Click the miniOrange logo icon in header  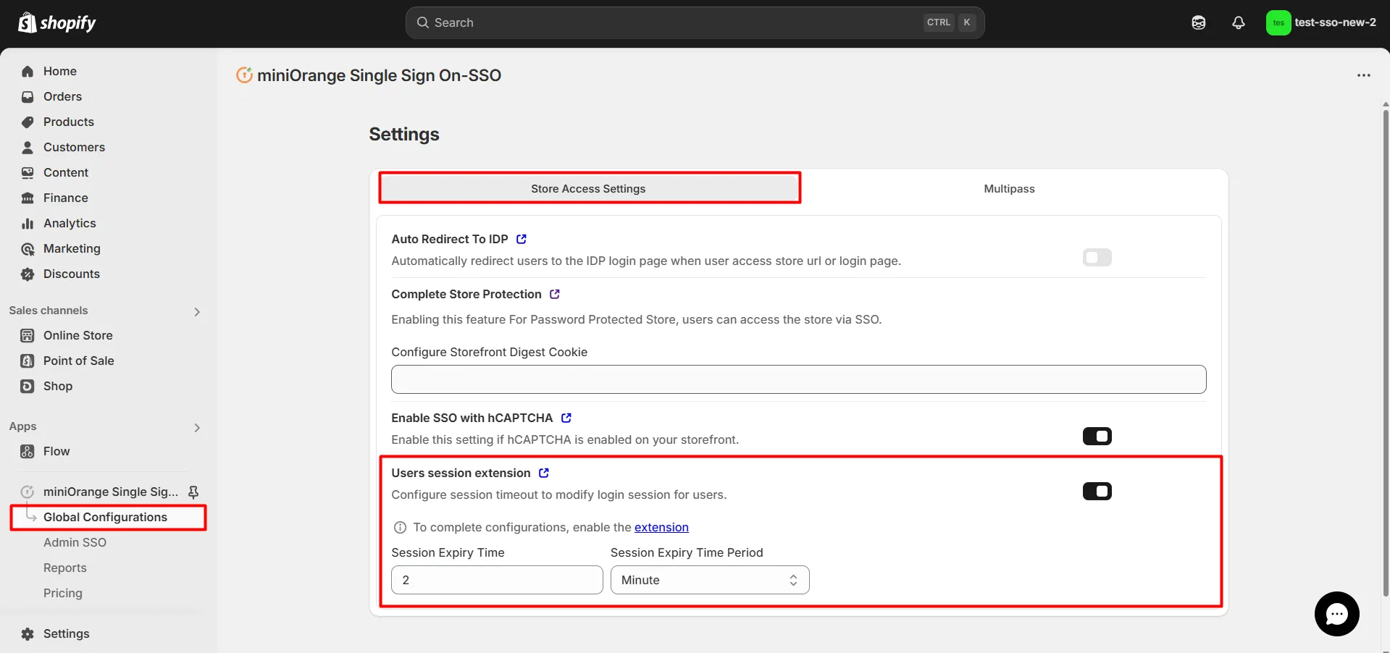point(245,75)
